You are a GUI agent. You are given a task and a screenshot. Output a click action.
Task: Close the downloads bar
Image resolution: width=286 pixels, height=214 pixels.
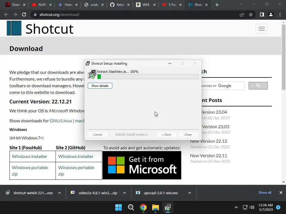281,193
